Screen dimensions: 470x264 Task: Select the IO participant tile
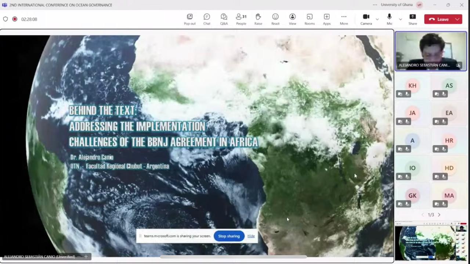[412, 168]
